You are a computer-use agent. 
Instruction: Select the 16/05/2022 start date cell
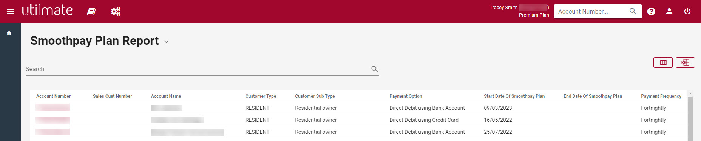pos(498,120)
